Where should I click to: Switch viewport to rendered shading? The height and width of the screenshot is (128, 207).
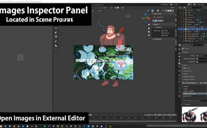point(173,11)
